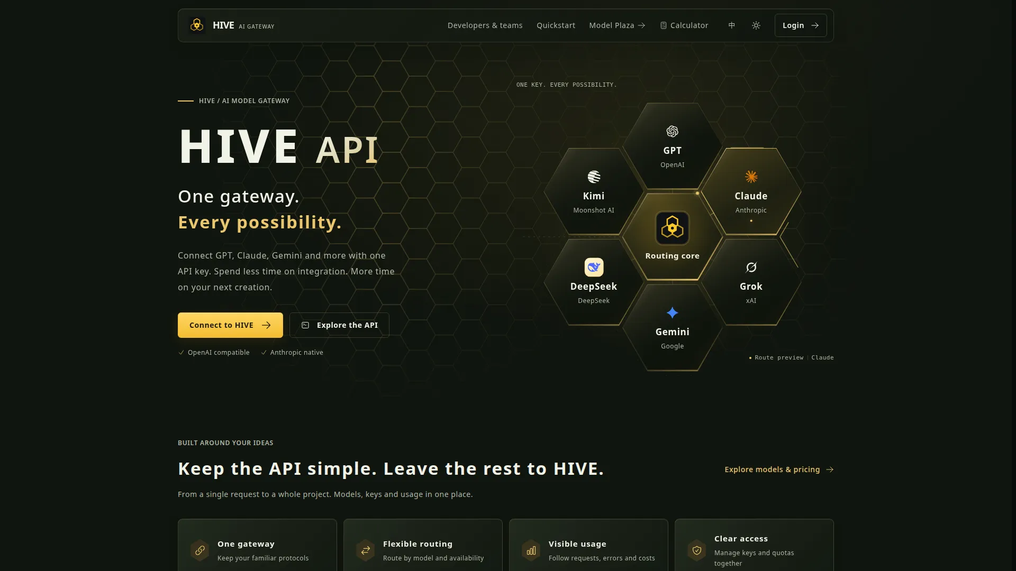Click the Claude starburst logo
This screenshot has width=1016, height=571.
[751, 177]
